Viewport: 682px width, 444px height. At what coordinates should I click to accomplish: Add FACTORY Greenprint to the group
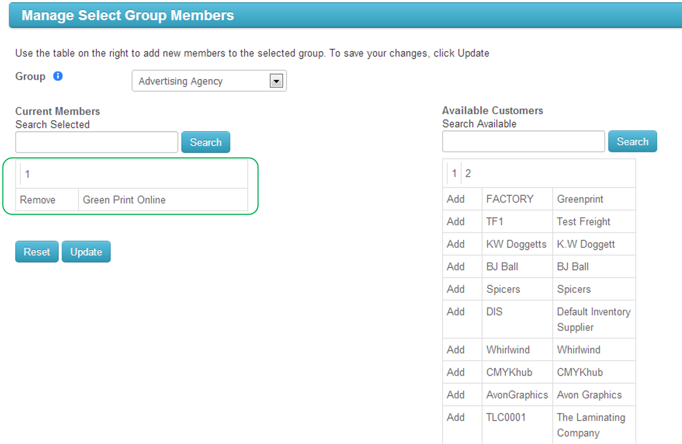click(456, 199)
